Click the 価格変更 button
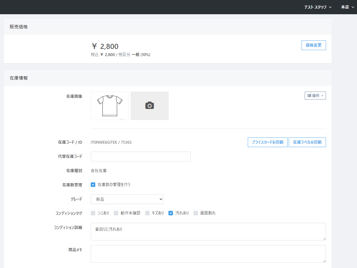The image size is (357, 268). 313,45
